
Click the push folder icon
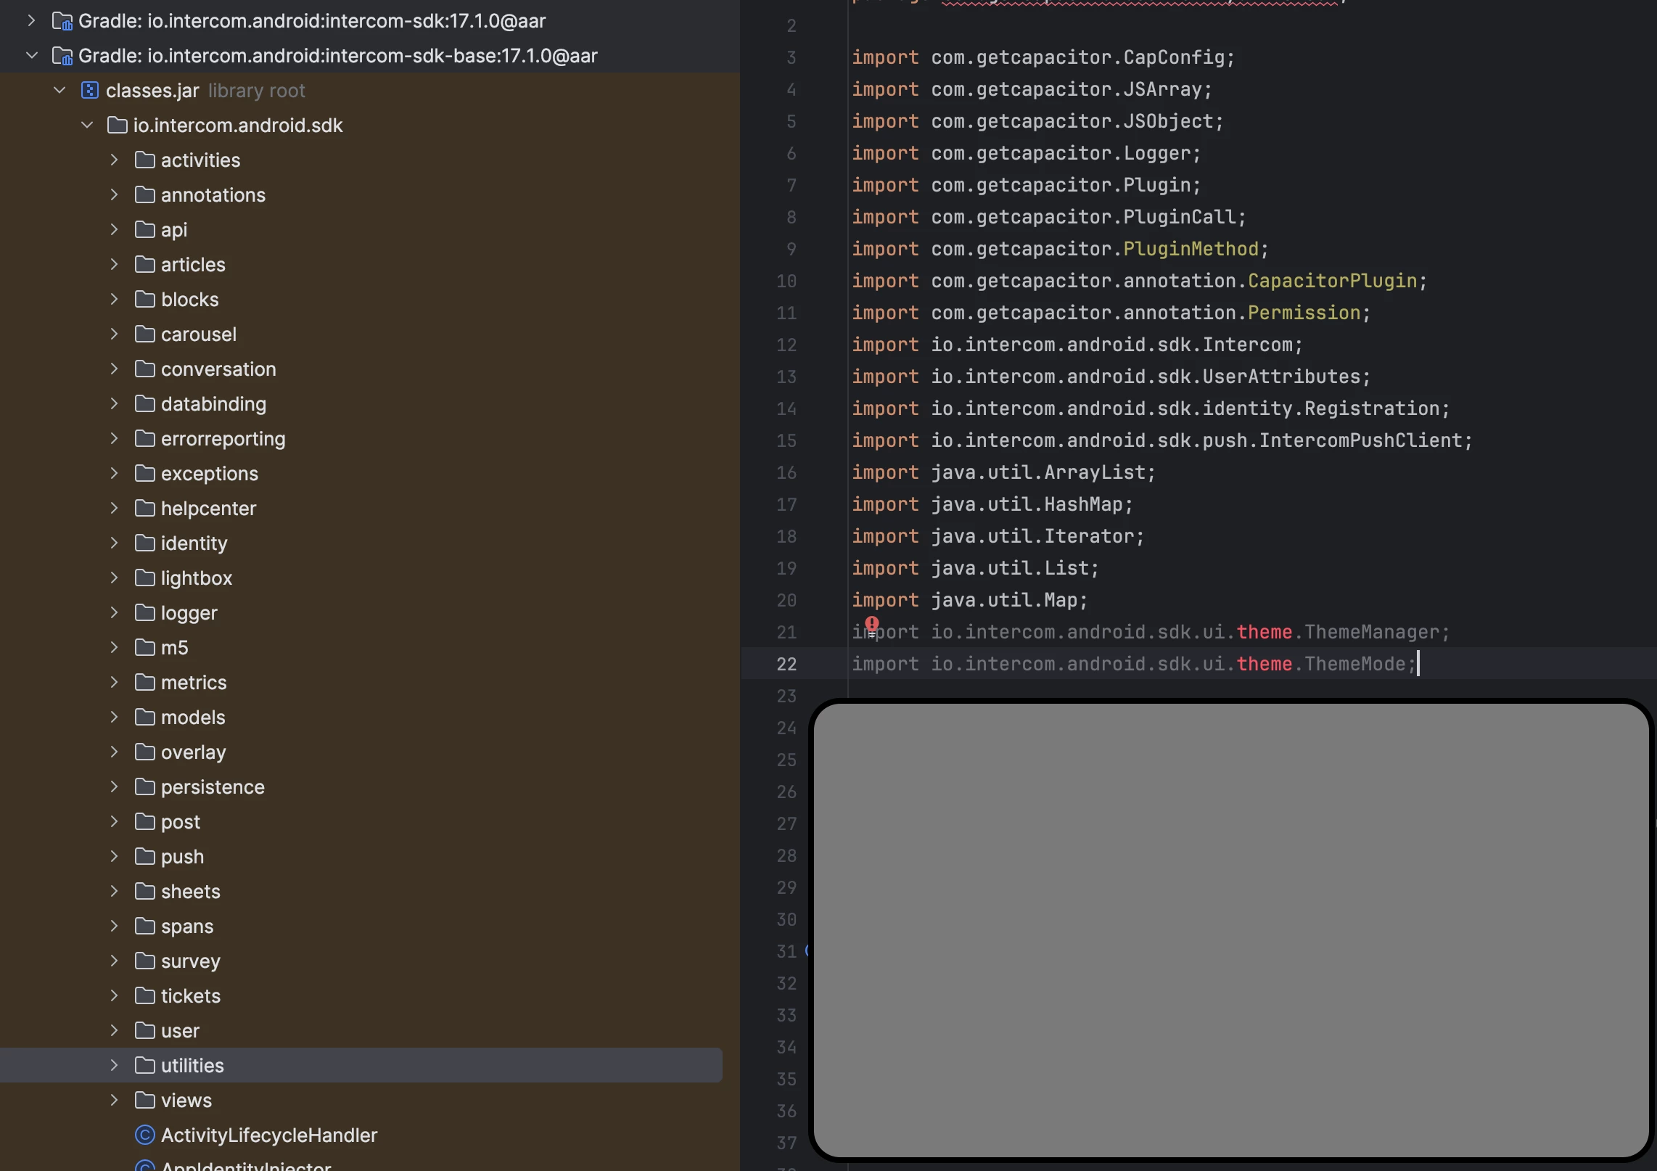145,857
